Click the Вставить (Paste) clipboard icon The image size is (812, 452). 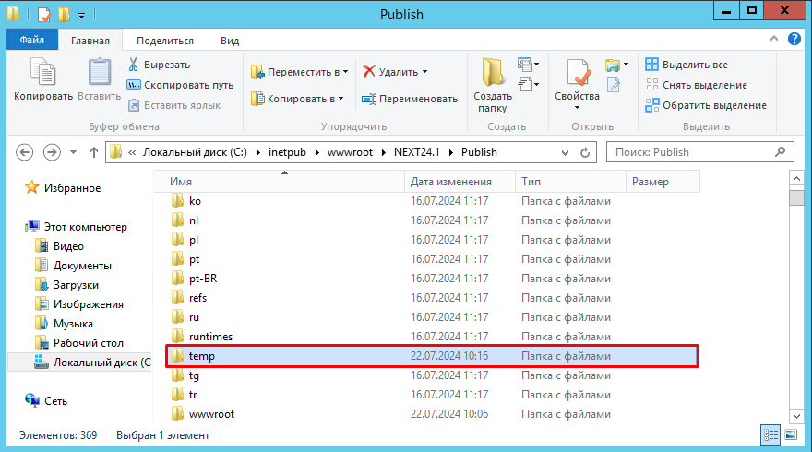coord(99,73)
